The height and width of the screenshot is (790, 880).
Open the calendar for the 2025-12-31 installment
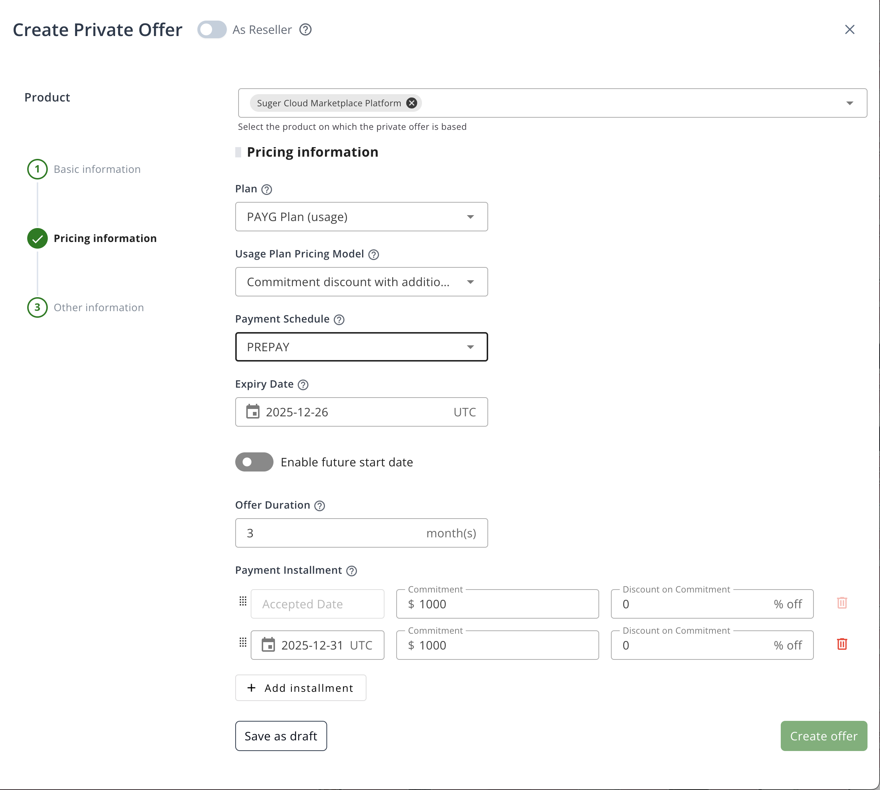coord(269,645)
